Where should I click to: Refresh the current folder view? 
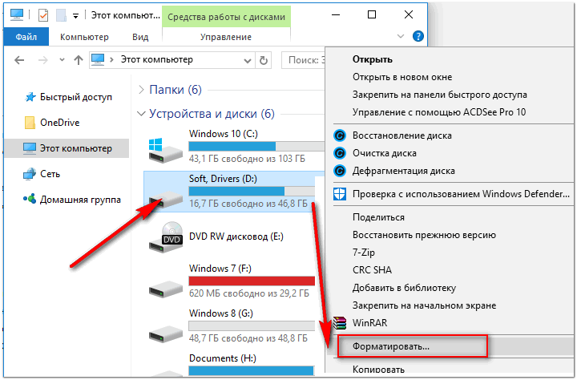click(264, 60)
